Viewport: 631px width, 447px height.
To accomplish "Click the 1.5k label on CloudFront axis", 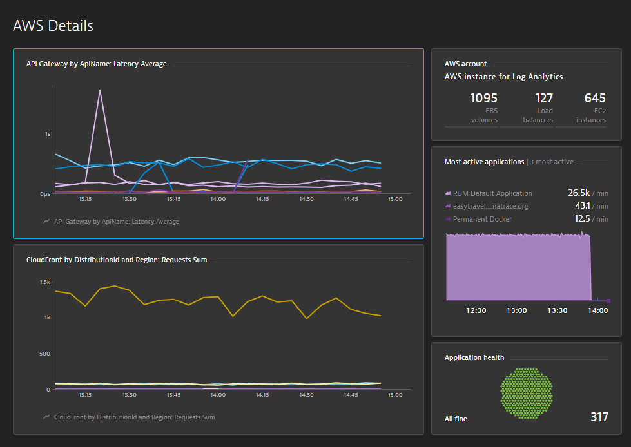I will point(44,282).
